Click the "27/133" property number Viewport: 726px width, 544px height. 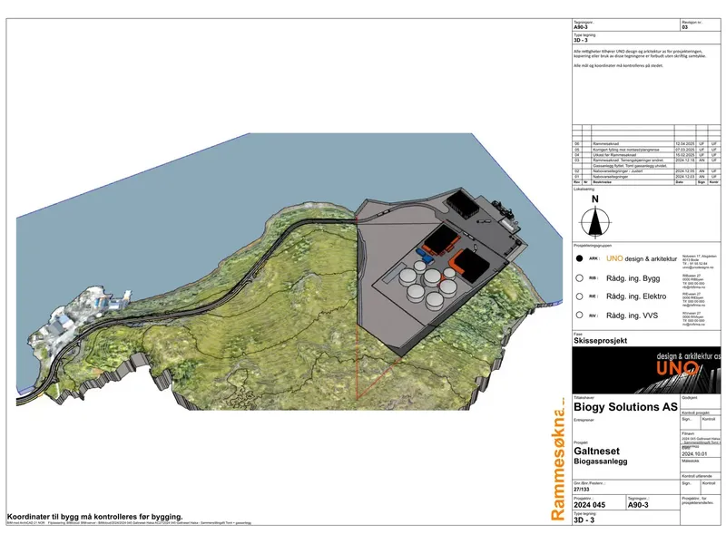tap(582, 489)
